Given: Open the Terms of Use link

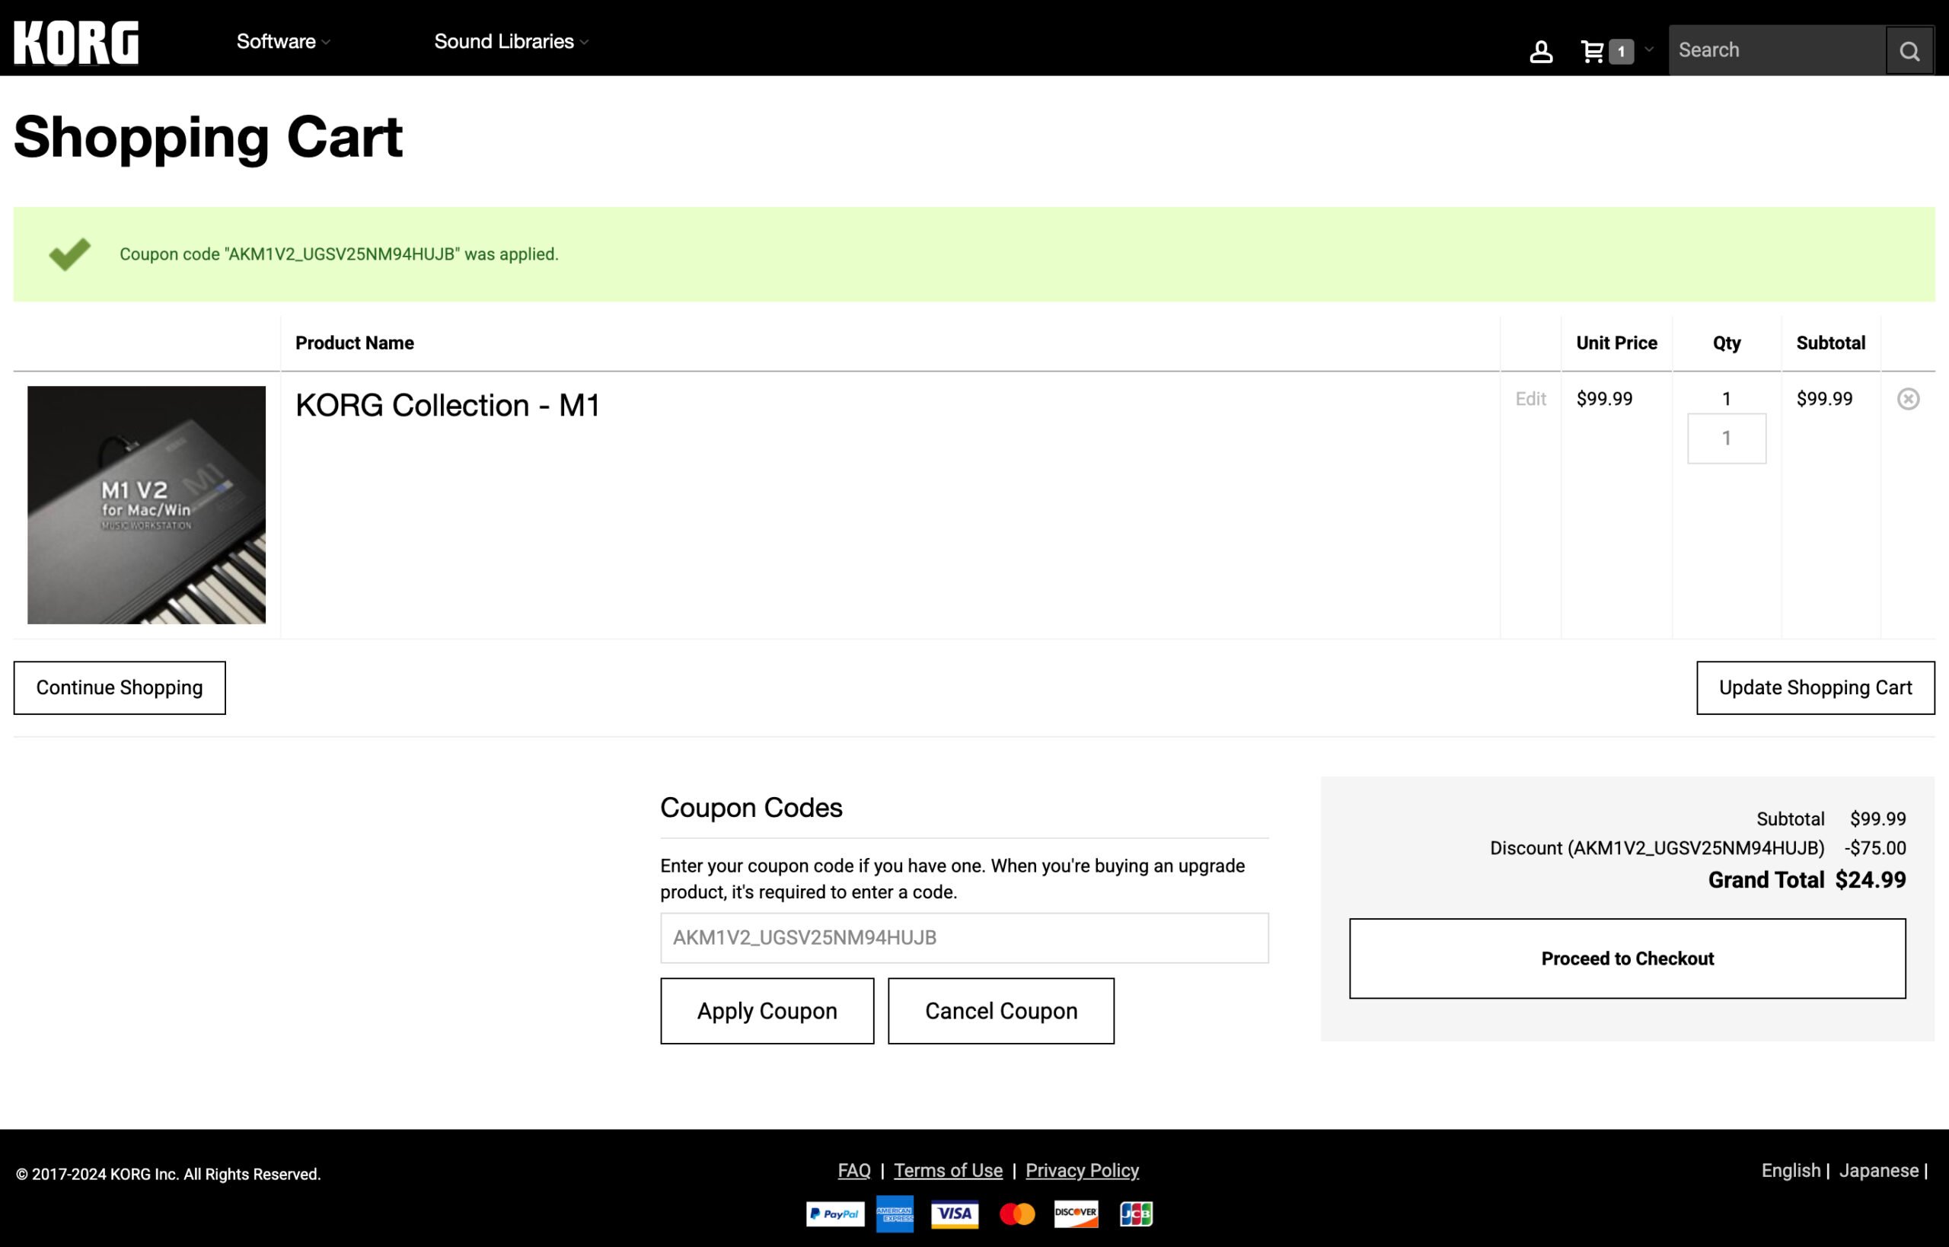Looking at the screenshot, I should [x=948, y=1171].
